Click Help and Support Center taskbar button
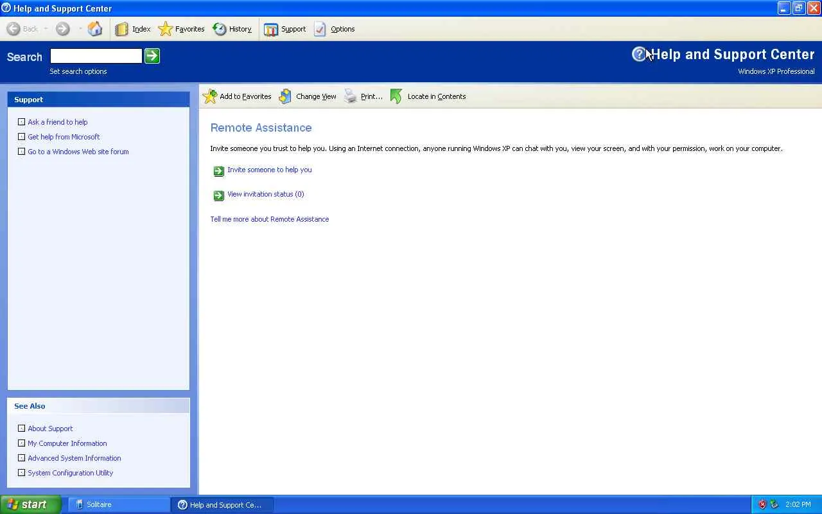 click(222, 505)
